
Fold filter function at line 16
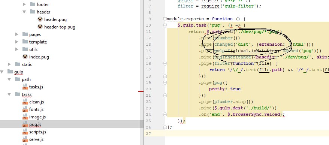[165, 63]
